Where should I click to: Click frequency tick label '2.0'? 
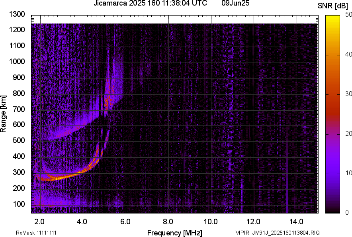click(x=39, y=222)
